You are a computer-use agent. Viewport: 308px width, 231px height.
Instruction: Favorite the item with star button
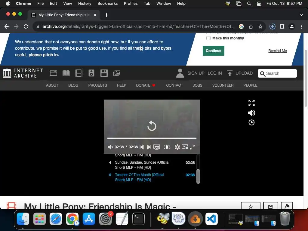[251, 206]
